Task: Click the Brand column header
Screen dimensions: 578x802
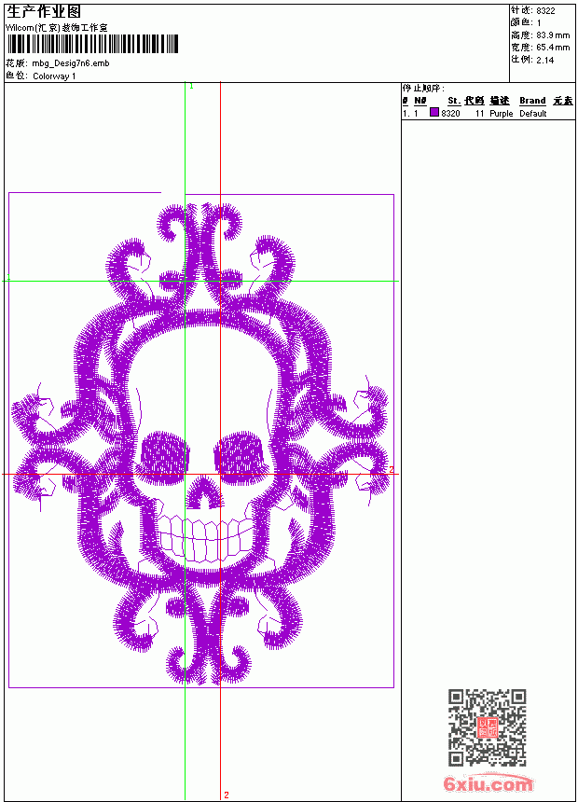Action: (x=532, y=101)
